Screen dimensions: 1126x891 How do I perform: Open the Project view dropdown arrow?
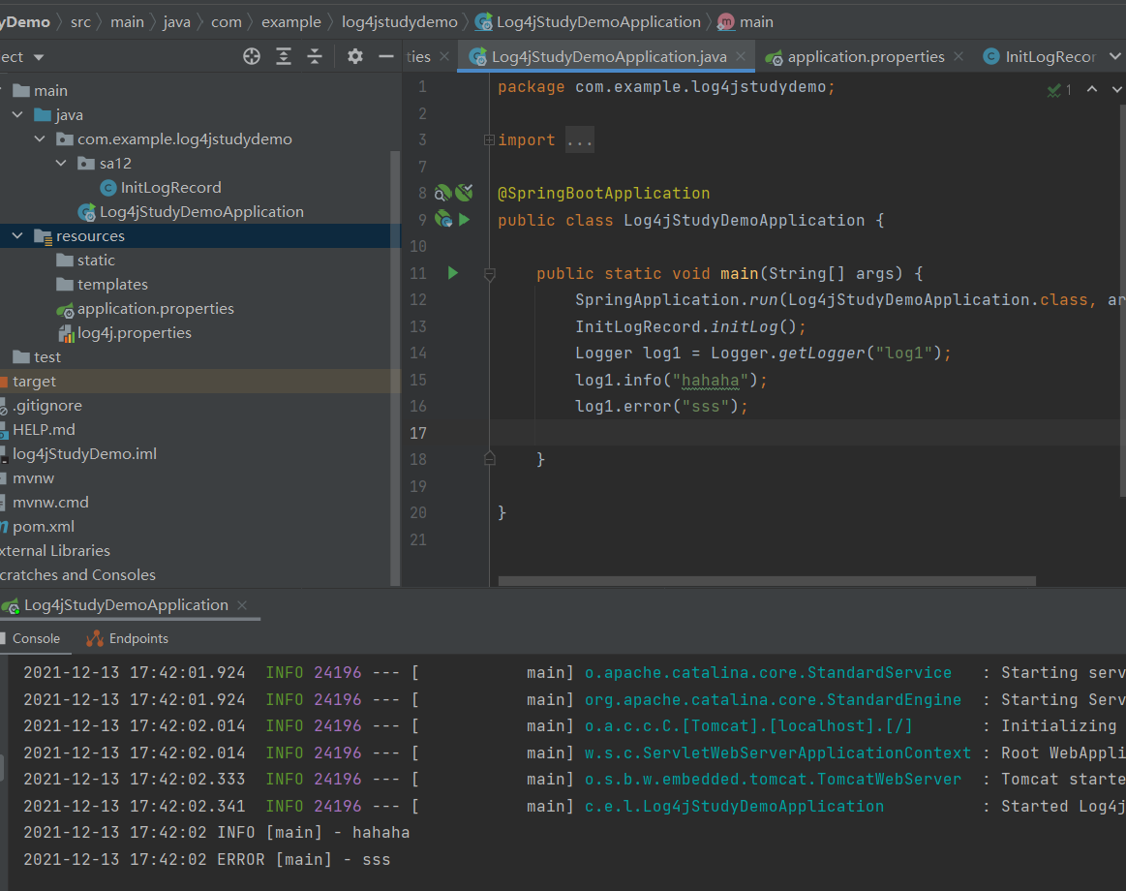(x=39, y=57)
